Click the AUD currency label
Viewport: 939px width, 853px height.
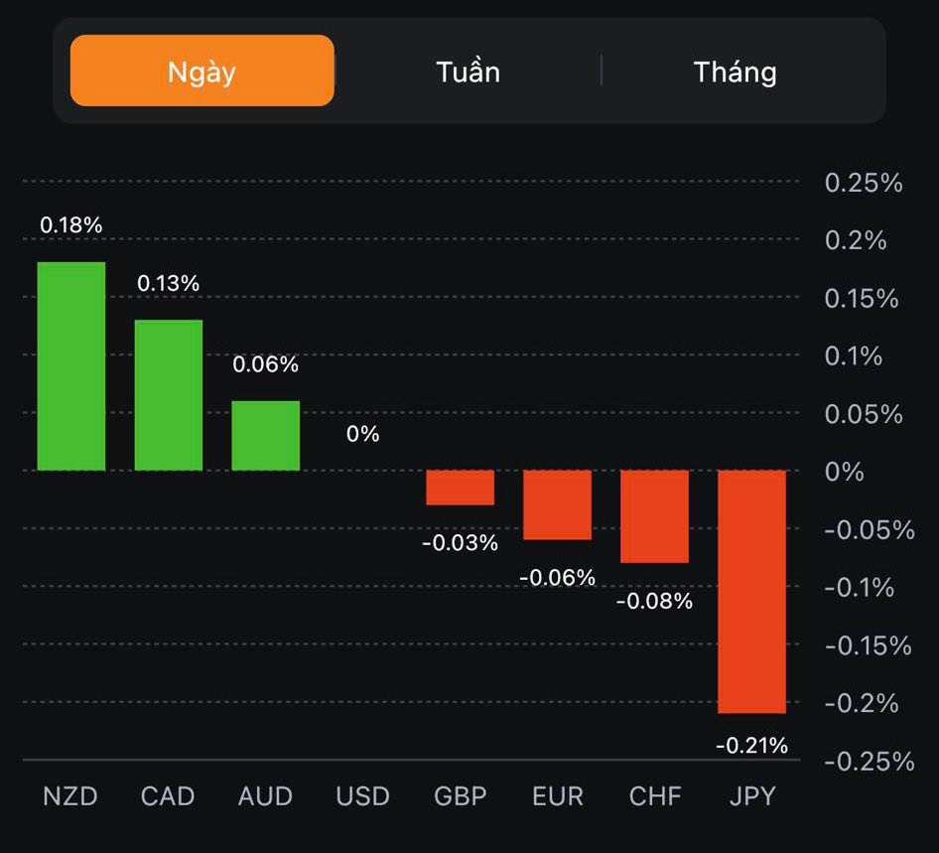[x=265, y=796]
